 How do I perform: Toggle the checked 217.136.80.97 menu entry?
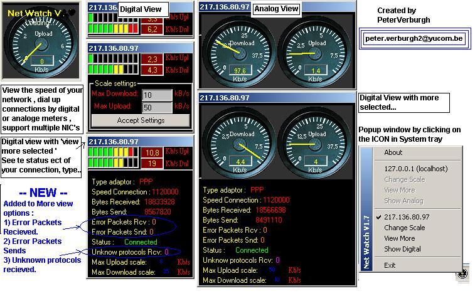coord(407,217)
